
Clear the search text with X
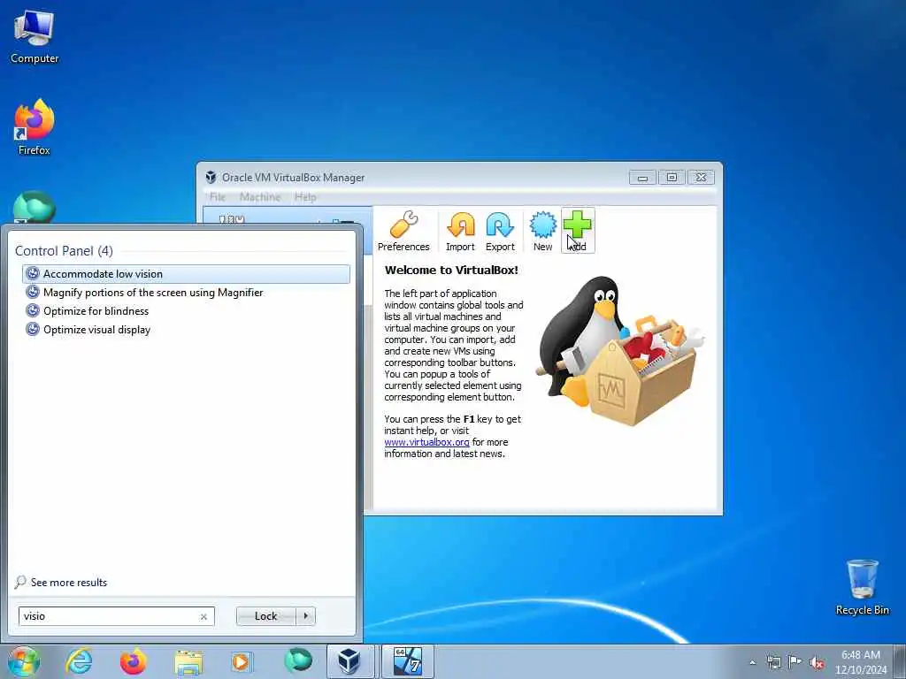[203, 616]
